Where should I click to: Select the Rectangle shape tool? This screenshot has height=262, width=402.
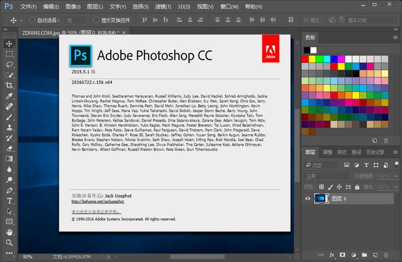9,222
